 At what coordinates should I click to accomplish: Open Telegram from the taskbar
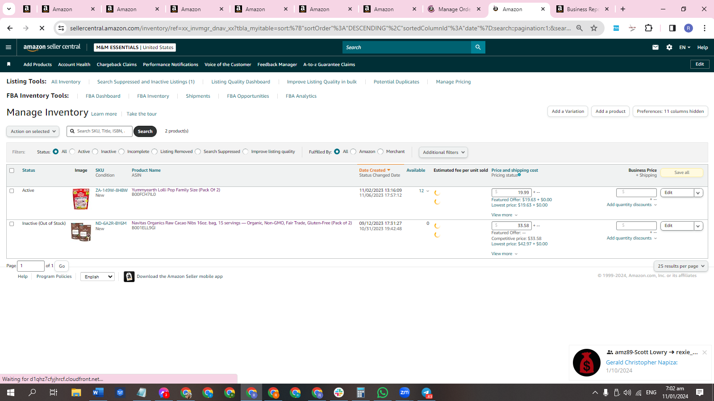click(x=426, y=393)
